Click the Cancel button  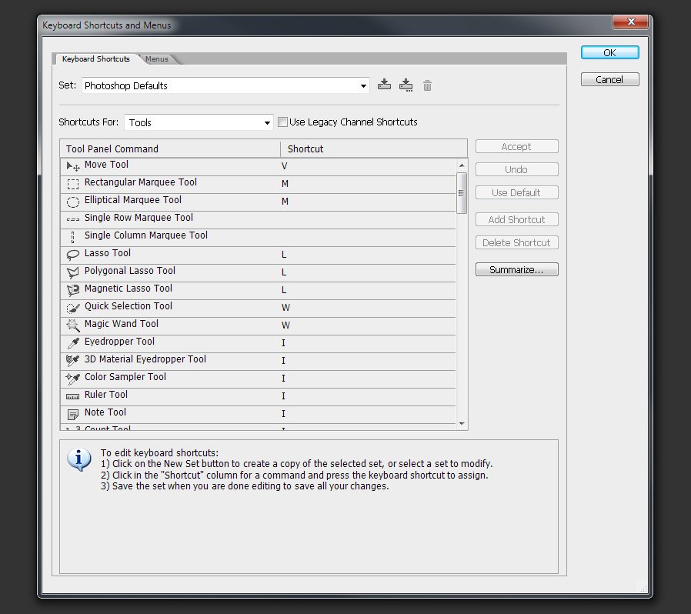tap(610, 80)
